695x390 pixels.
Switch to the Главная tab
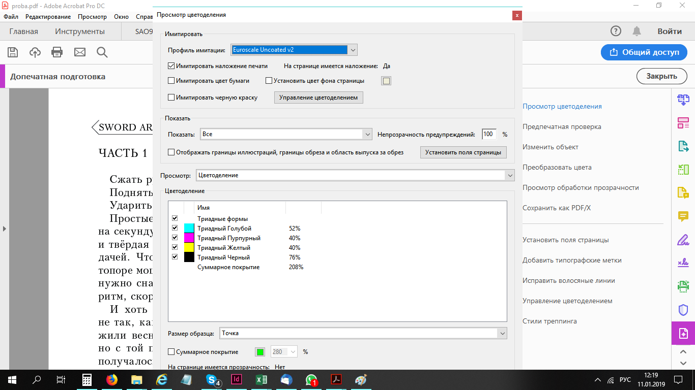pyautogui.click(x=23, y=31)
